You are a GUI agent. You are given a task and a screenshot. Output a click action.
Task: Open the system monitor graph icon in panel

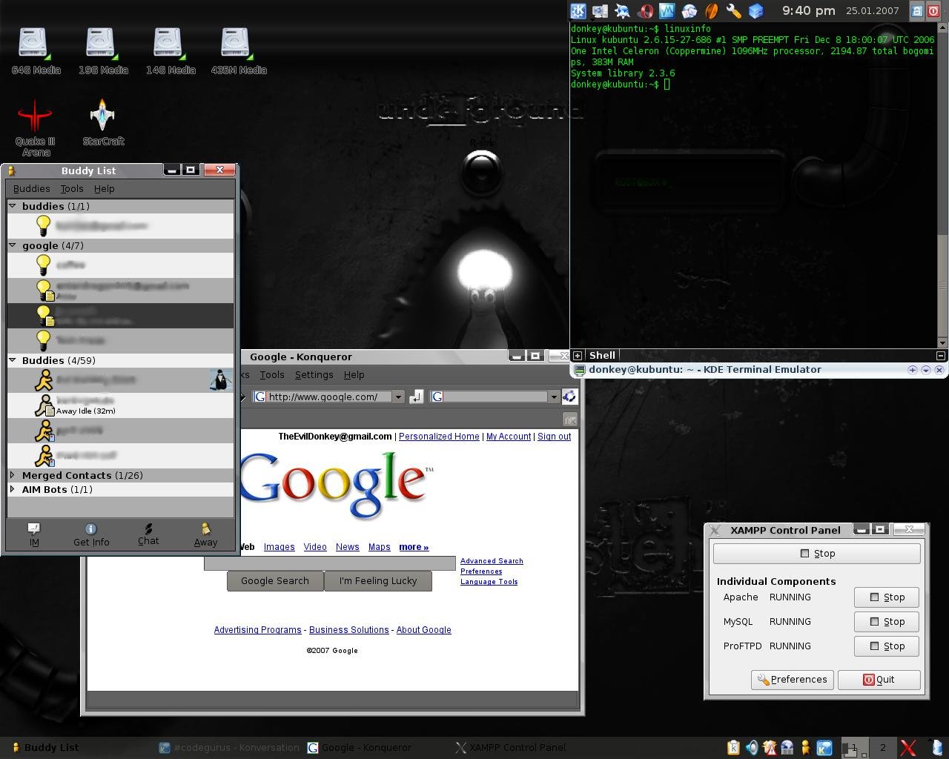pyautogui.click(x=667, y=10)
